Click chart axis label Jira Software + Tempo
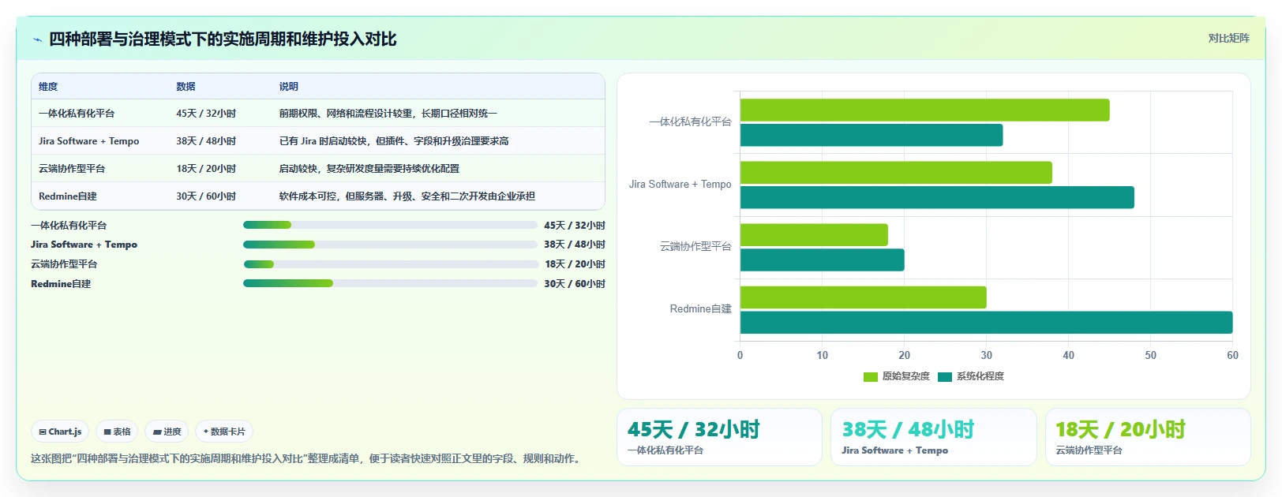This screenshot has height=497, width=1282. coord(680,185)
